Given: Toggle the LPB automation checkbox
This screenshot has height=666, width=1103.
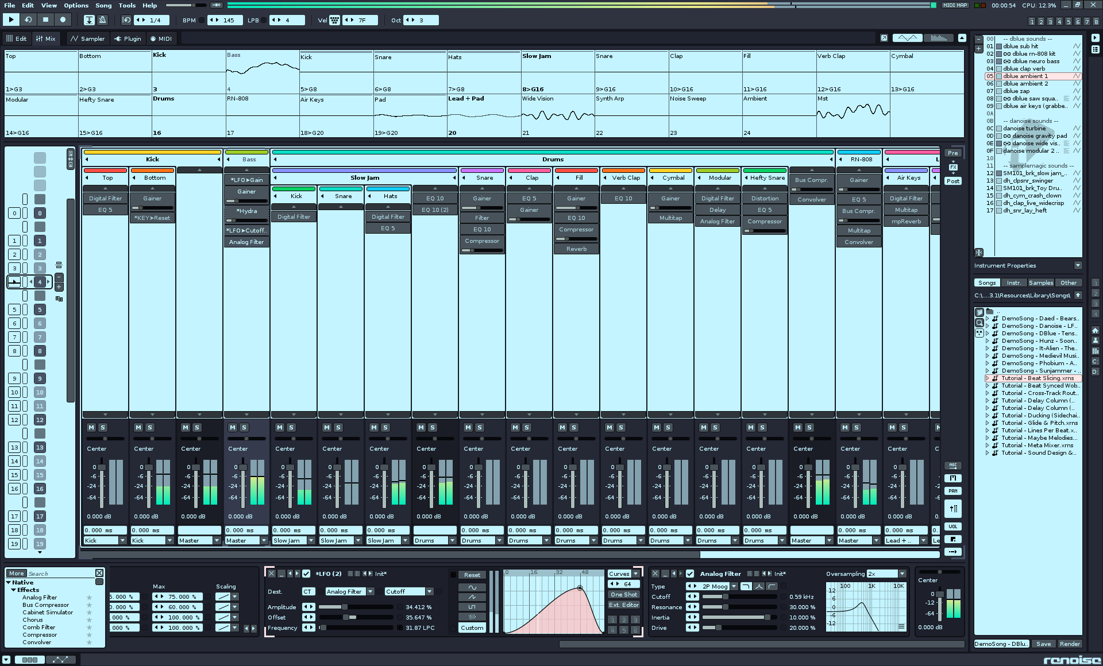Looking at the screenshot, I should pos(264,20).
